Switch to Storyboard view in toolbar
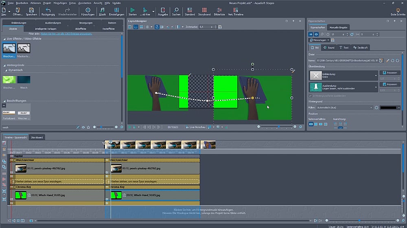Image resolution: width=407 pixels, height=228 pixels. click(x=205, y=11)
